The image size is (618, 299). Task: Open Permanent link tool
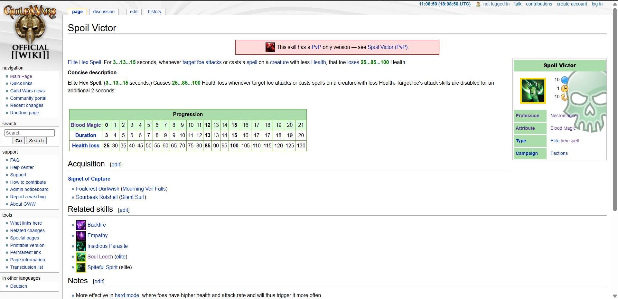(25, 252)
